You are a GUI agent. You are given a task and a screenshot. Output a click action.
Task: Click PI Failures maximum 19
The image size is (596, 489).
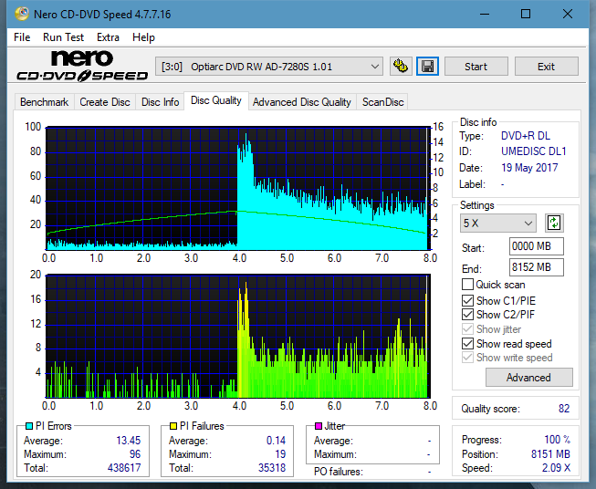click(280, 453)
